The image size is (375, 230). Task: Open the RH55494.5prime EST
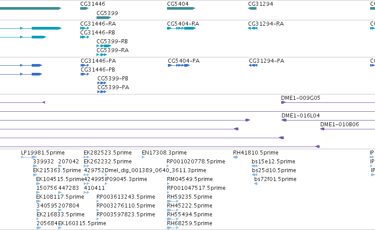click(173, 219)
